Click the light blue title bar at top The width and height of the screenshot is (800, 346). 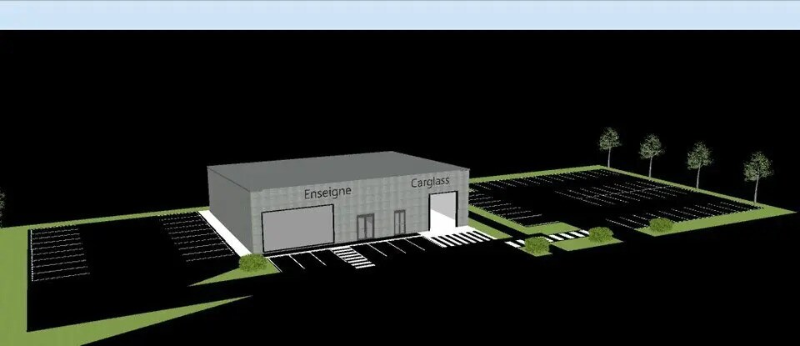[x=400, y=14]
